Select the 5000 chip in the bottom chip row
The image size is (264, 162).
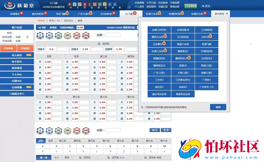click(86, 130)
